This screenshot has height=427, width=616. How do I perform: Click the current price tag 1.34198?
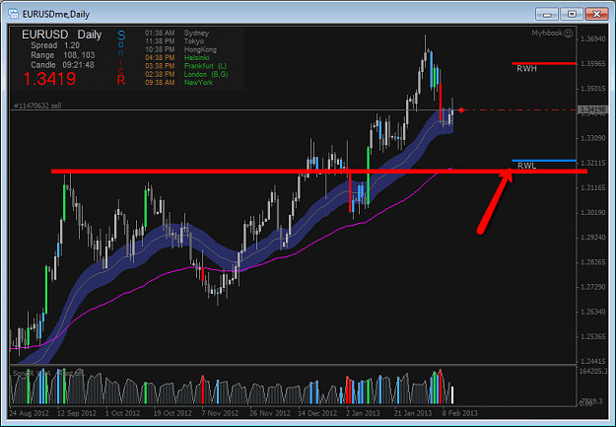592,109
